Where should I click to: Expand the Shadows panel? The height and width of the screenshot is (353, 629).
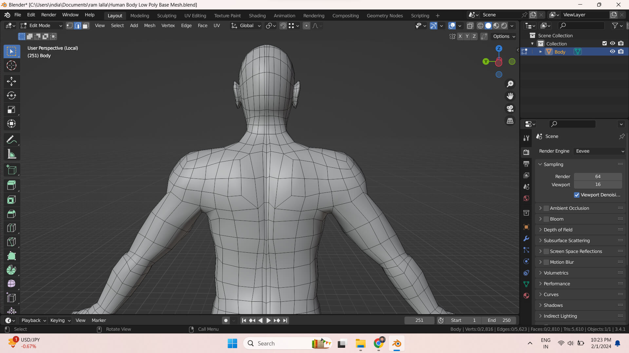(553, 305)
